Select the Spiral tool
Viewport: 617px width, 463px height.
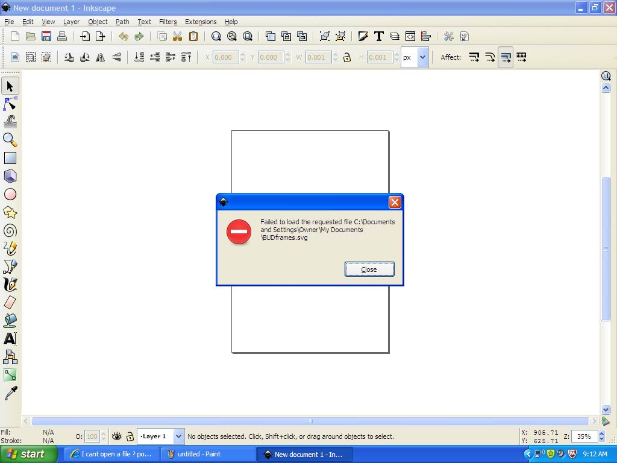point(10,230)
